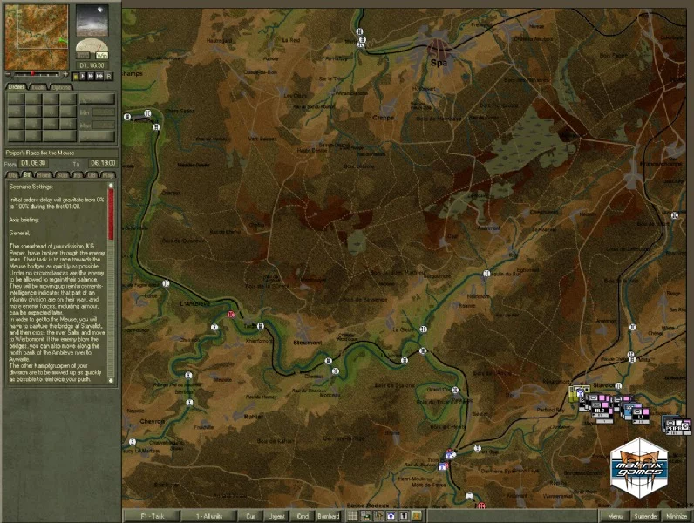This screenshot has width=694, height=523.
Task: Click the orange portrait icon in bottom toolbar
Action: (x=417, y=515)
